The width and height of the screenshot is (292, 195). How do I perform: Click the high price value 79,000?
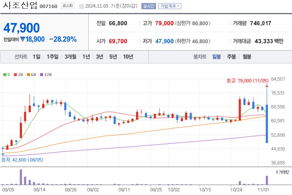pos(164,23)
